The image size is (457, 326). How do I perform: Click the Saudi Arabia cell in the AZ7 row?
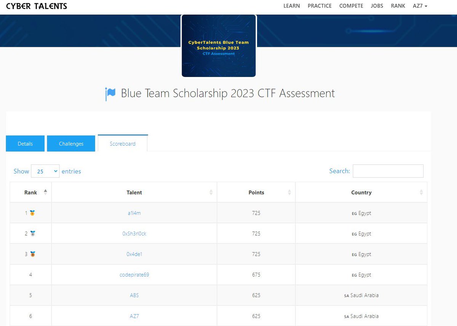tap(361, 316)
